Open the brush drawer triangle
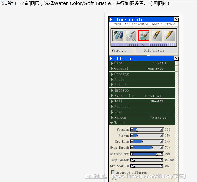Screen dimensions: 197x182 (x=144, y=45)
